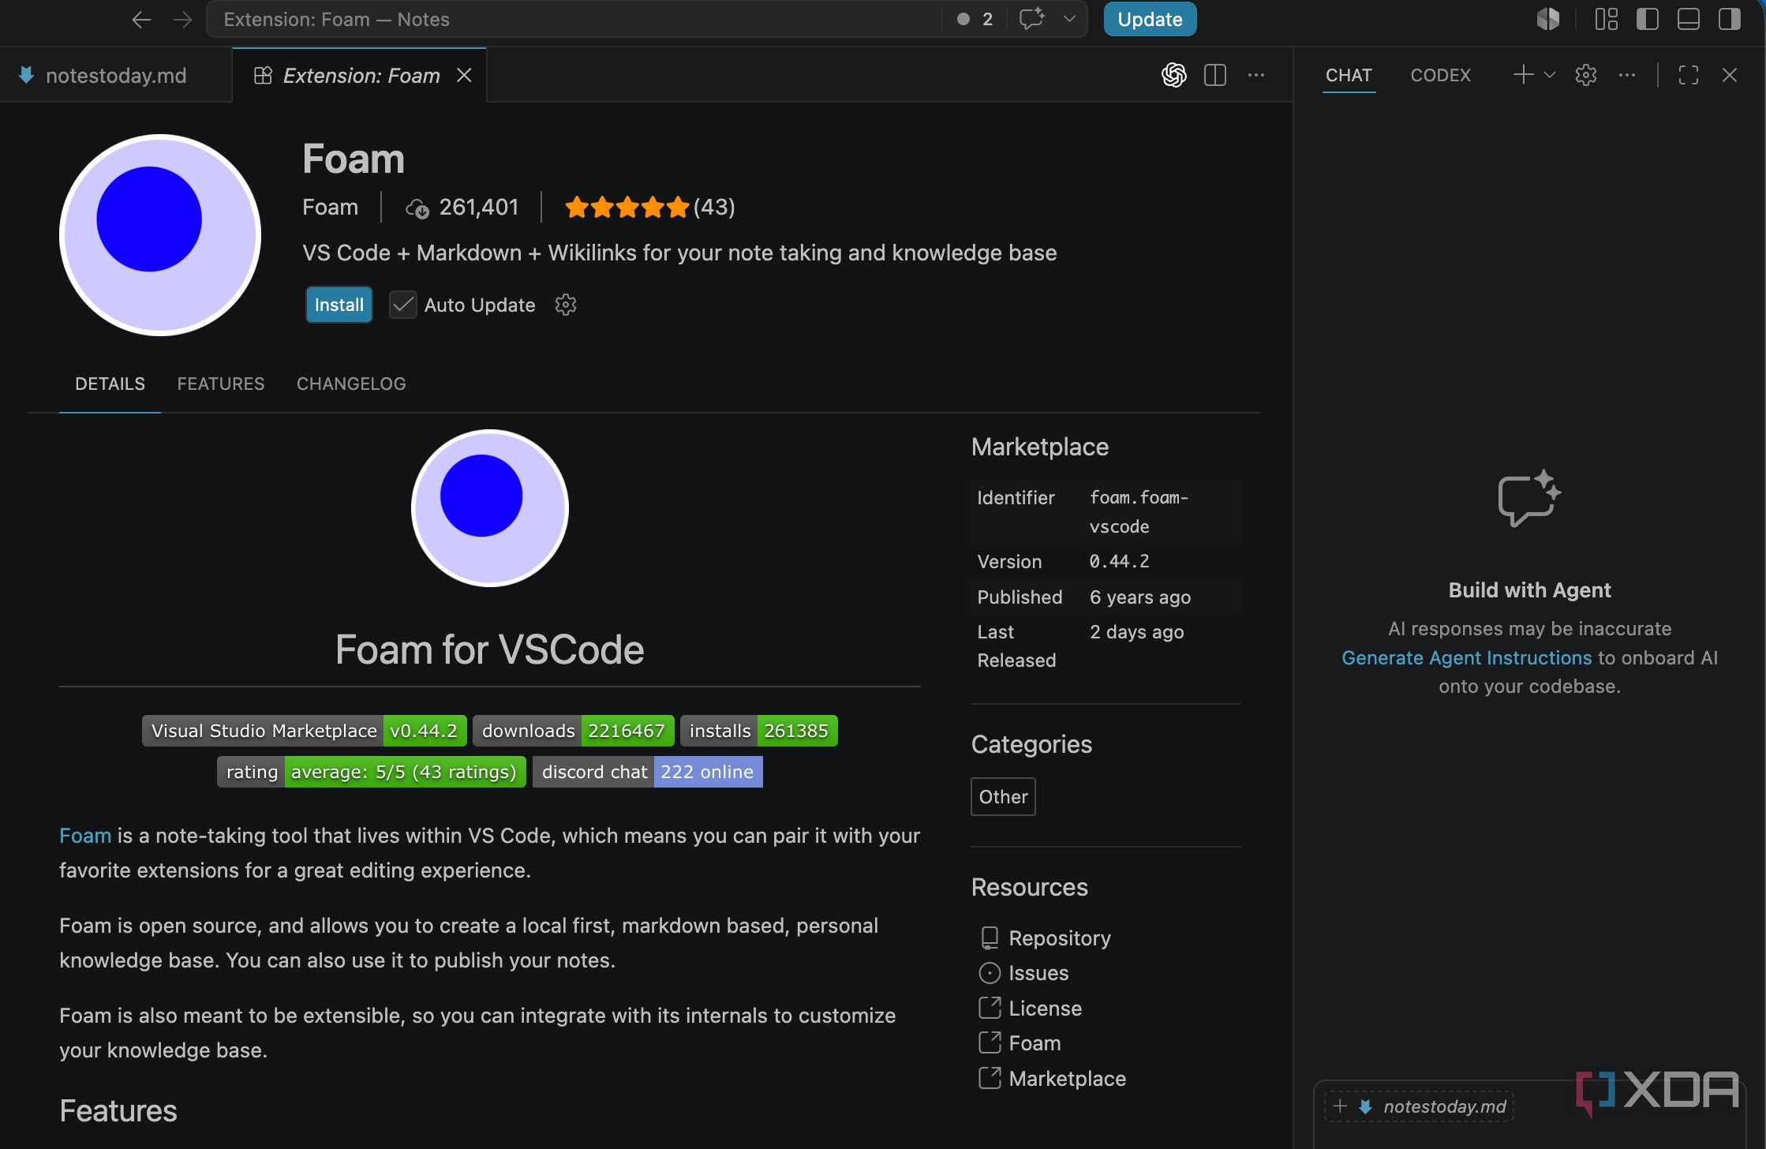The height and width of the screenshot is (1149, 1766).
Task: Click the foam.foam-vscode identifier
Action: pos(1139,511)
